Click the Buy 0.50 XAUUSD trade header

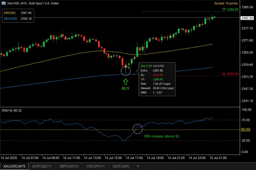pyautogui.click(x=152, y=66)
